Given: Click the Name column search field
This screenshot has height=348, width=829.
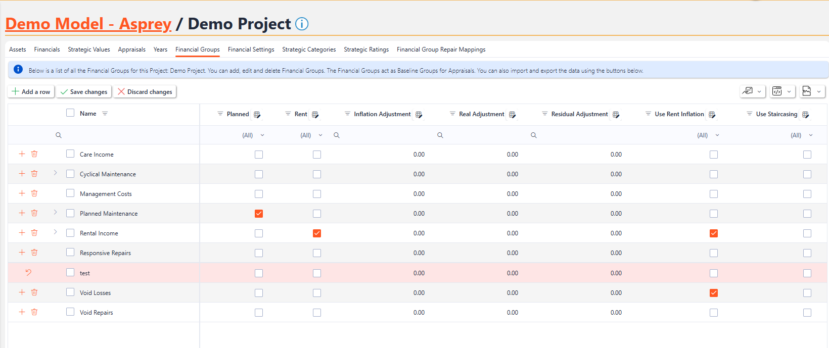Looking at the screenshot, I should pyautogui.click(x=126, y=135).
